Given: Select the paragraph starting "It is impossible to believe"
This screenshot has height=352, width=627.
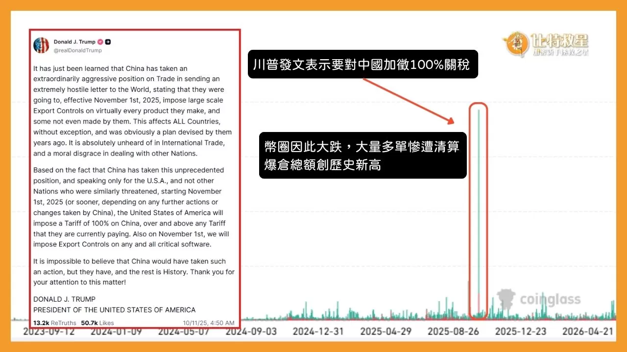Looking at the screenshot, I should tap(134, 272).
